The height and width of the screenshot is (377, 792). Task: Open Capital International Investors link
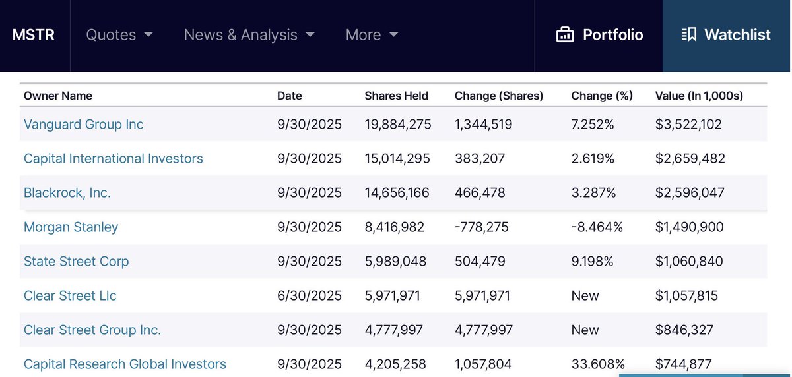coord(113,158)
